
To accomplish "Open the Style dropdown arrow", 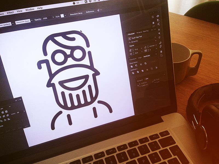I will pyautogui.click(x=65, y=15).
